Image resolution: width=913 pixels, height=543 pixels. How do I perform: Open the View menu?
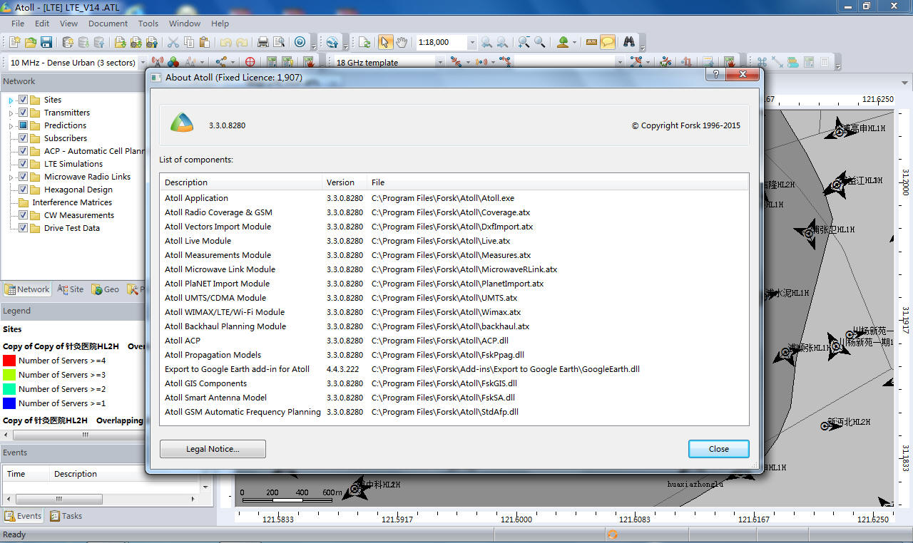tap(69, 24)
